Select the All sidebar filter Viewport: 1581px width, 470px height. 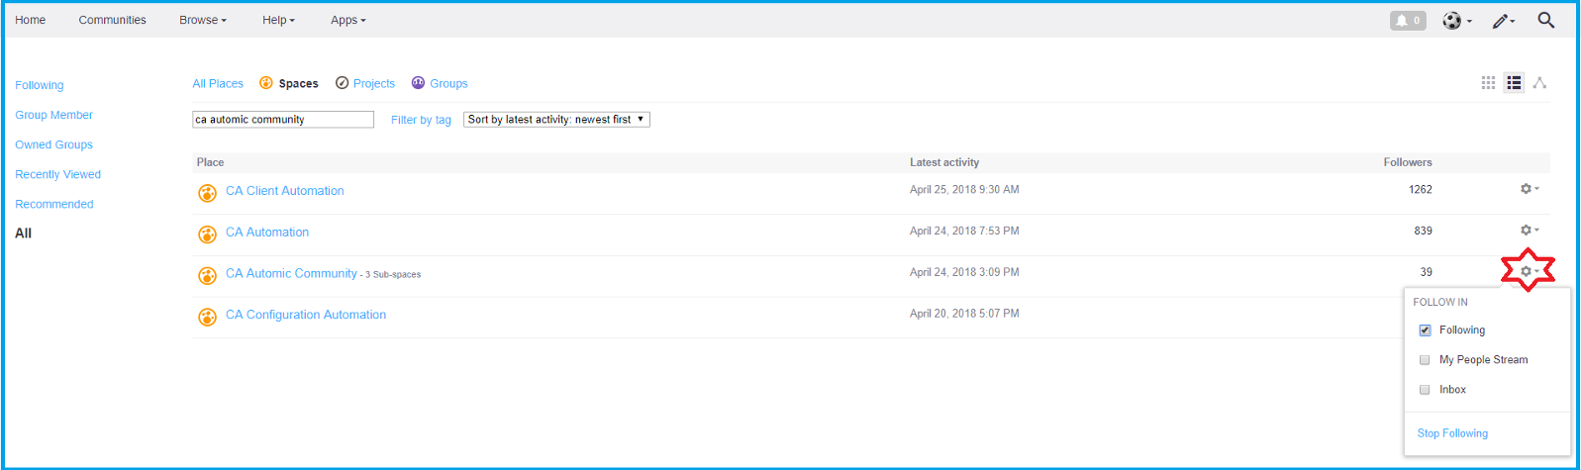[x=24, y=234]
